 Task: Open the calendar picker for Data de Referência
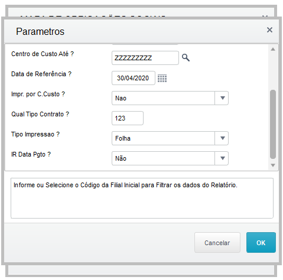162,78
